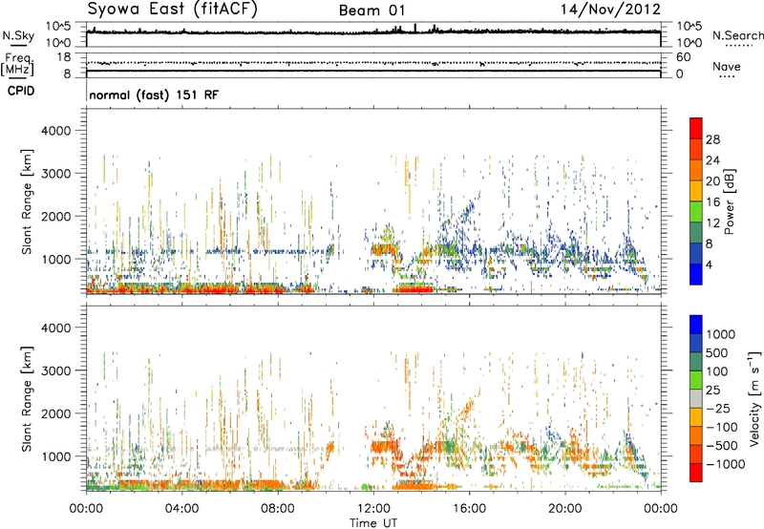Click the date '14/Nov/2012'

pyautogui.click(x=610, y=10)
